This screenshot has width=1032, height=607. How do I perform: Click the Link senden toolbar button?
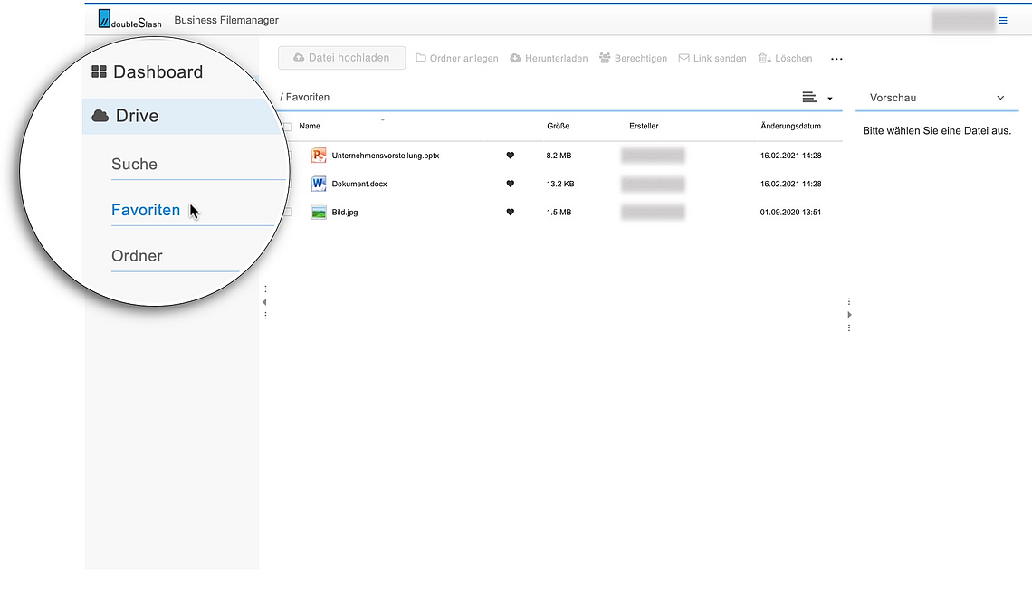712,59
